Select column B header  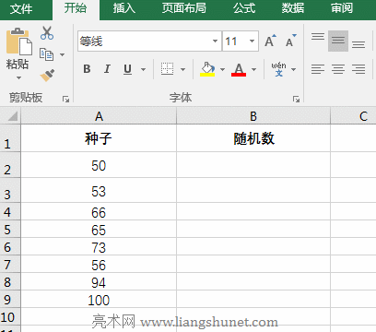point(253,116)
